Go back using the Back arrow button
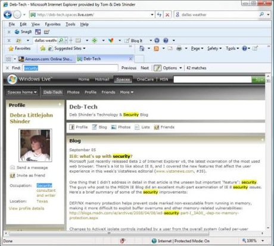274x246 pixels. pos(8,15)
